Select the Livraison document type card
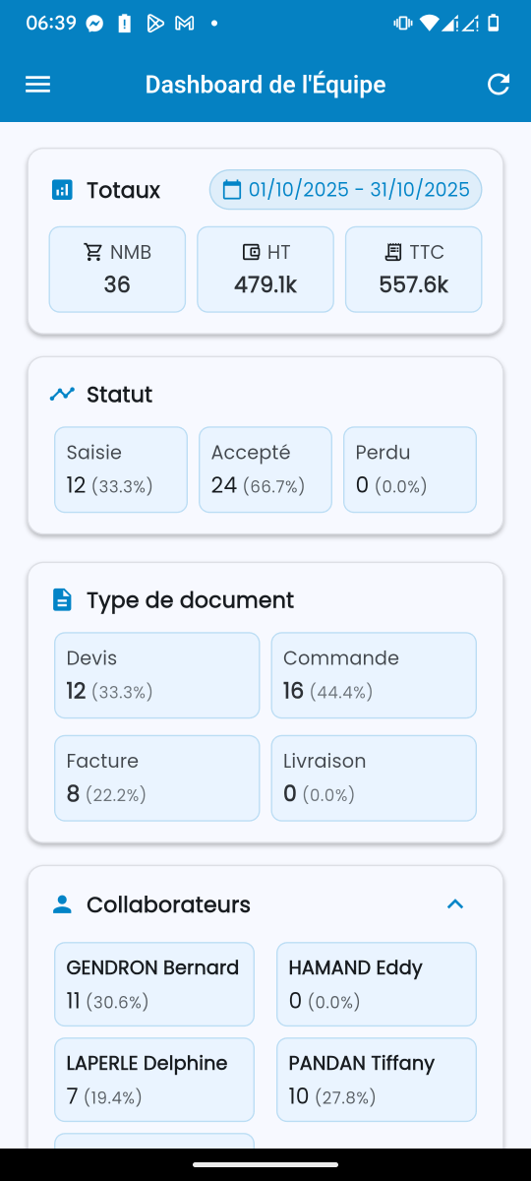The width and height of the screenshot is (531, 1181). point(374,777)
